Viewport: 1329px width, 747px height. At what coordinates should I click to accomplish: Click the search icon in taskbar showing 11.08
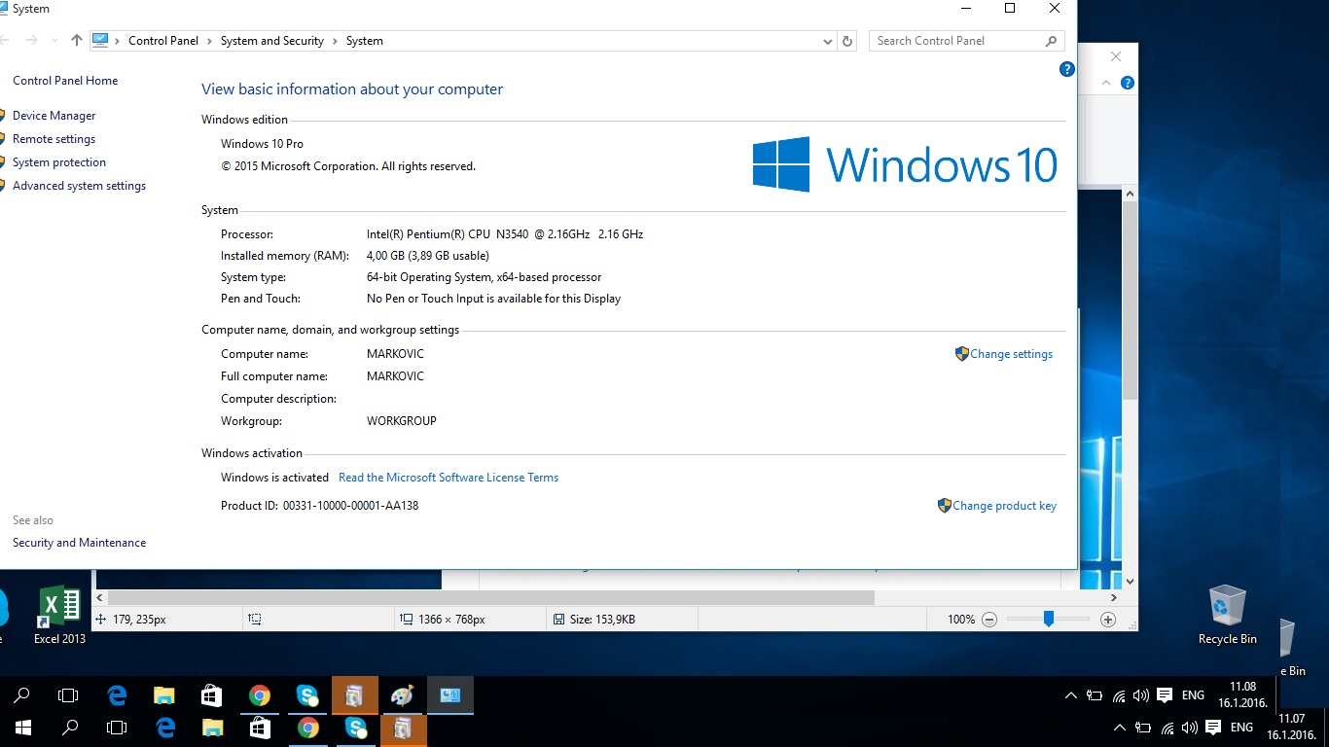(x=21, y=695)
